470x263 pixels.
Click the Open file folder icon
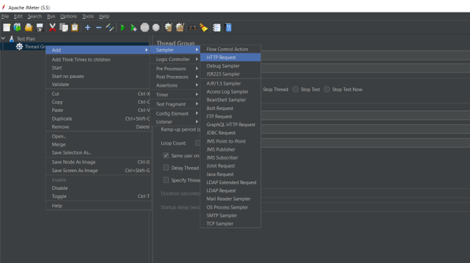tap(29, 27)
